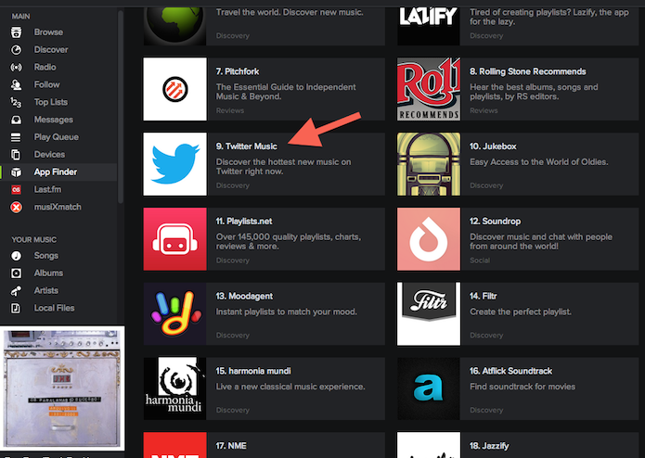Open the Last.fm app entry
Screen dimensions: 645x458
pyautogui.click(x=47, y=190)
